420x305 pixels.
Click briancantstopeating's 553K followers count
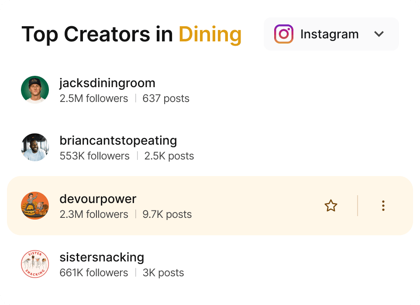click(x=95, y=156)
